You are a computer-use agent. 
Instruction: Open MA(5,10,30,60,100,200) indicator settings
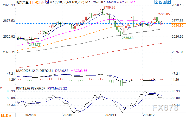pos(67,2)
